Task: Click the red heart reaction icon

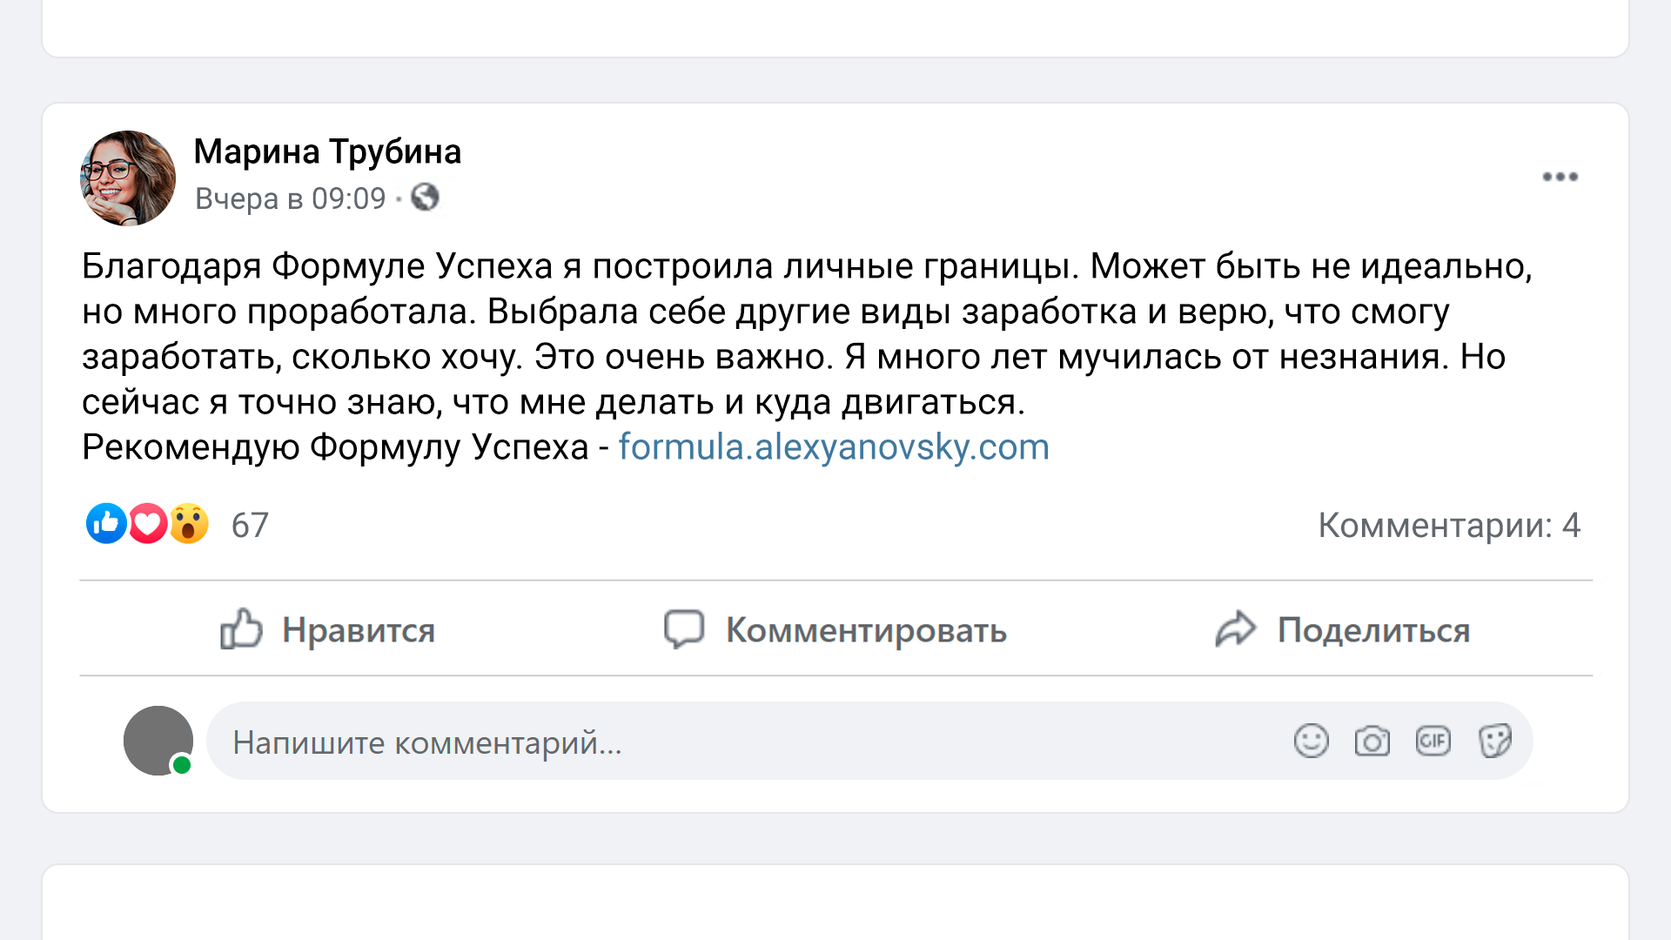Action: (148, 524)
